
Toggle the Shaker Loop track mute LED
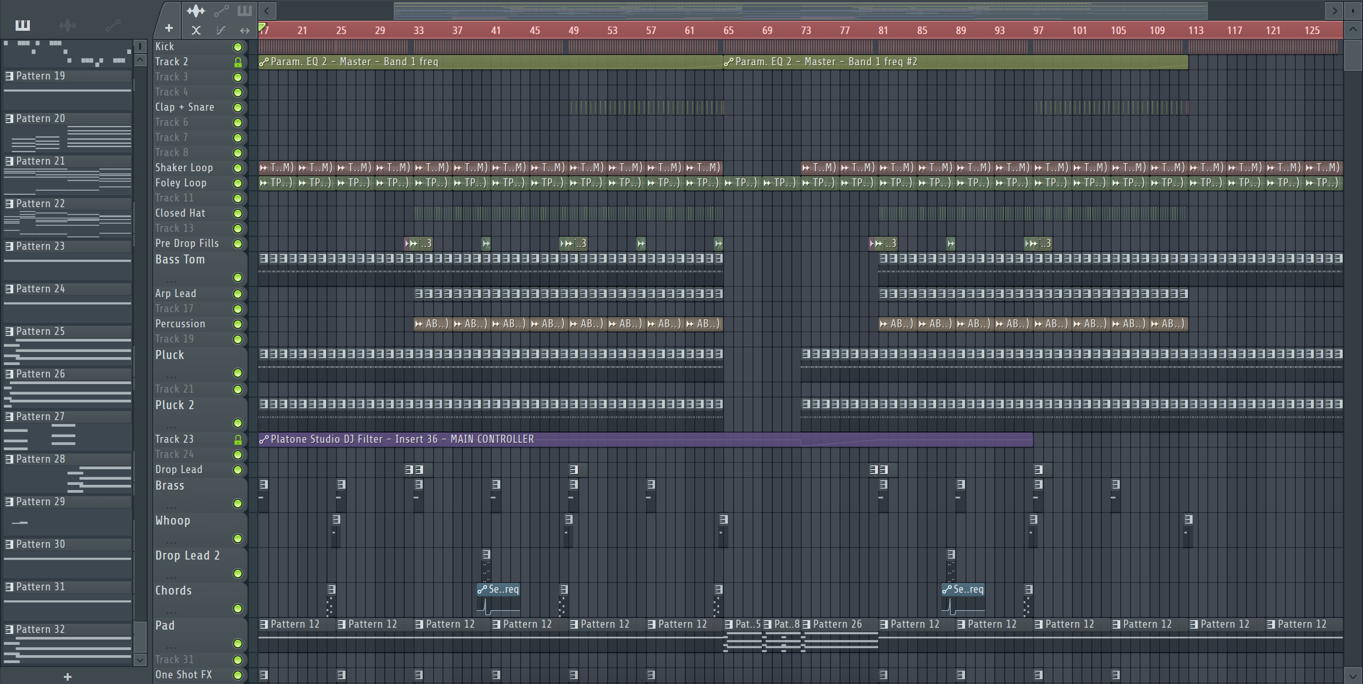pyautogui.click(x=238, y=168)
